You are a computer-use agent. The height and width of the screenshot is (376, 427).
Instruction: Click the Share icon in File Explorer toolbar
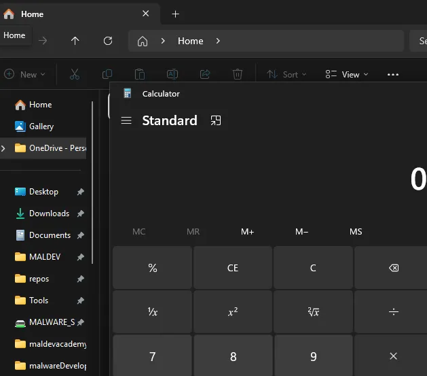(205, 74)
